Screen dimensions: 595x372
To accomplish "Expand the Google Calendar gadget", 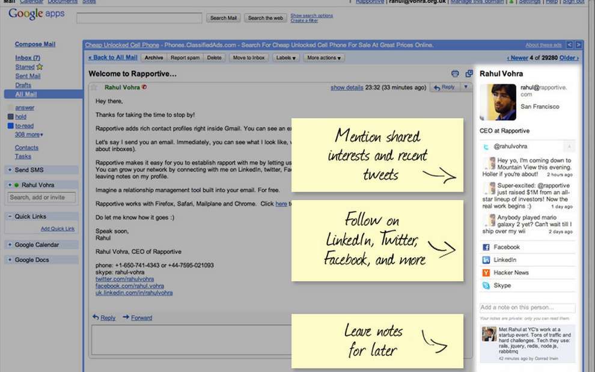I will (x=10, y=245).
